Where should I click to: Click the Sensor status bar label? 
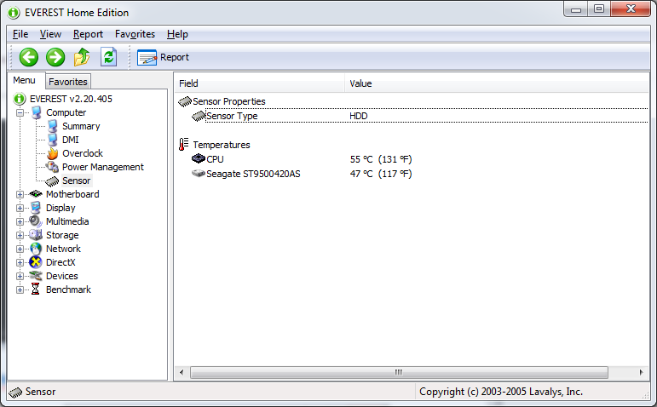coord(41,392)
